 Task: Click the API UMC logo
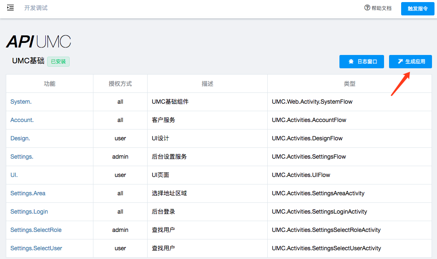[x=38, y=42]
